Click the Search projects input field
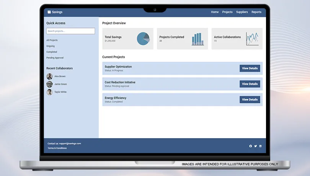The height and width of the screenshot is (176, 310). click(70, 31)
